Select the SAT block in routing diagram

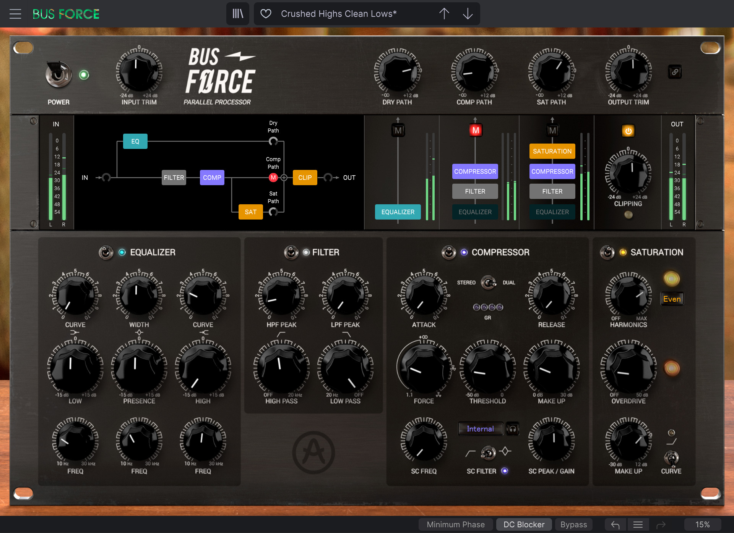(251, 212)
